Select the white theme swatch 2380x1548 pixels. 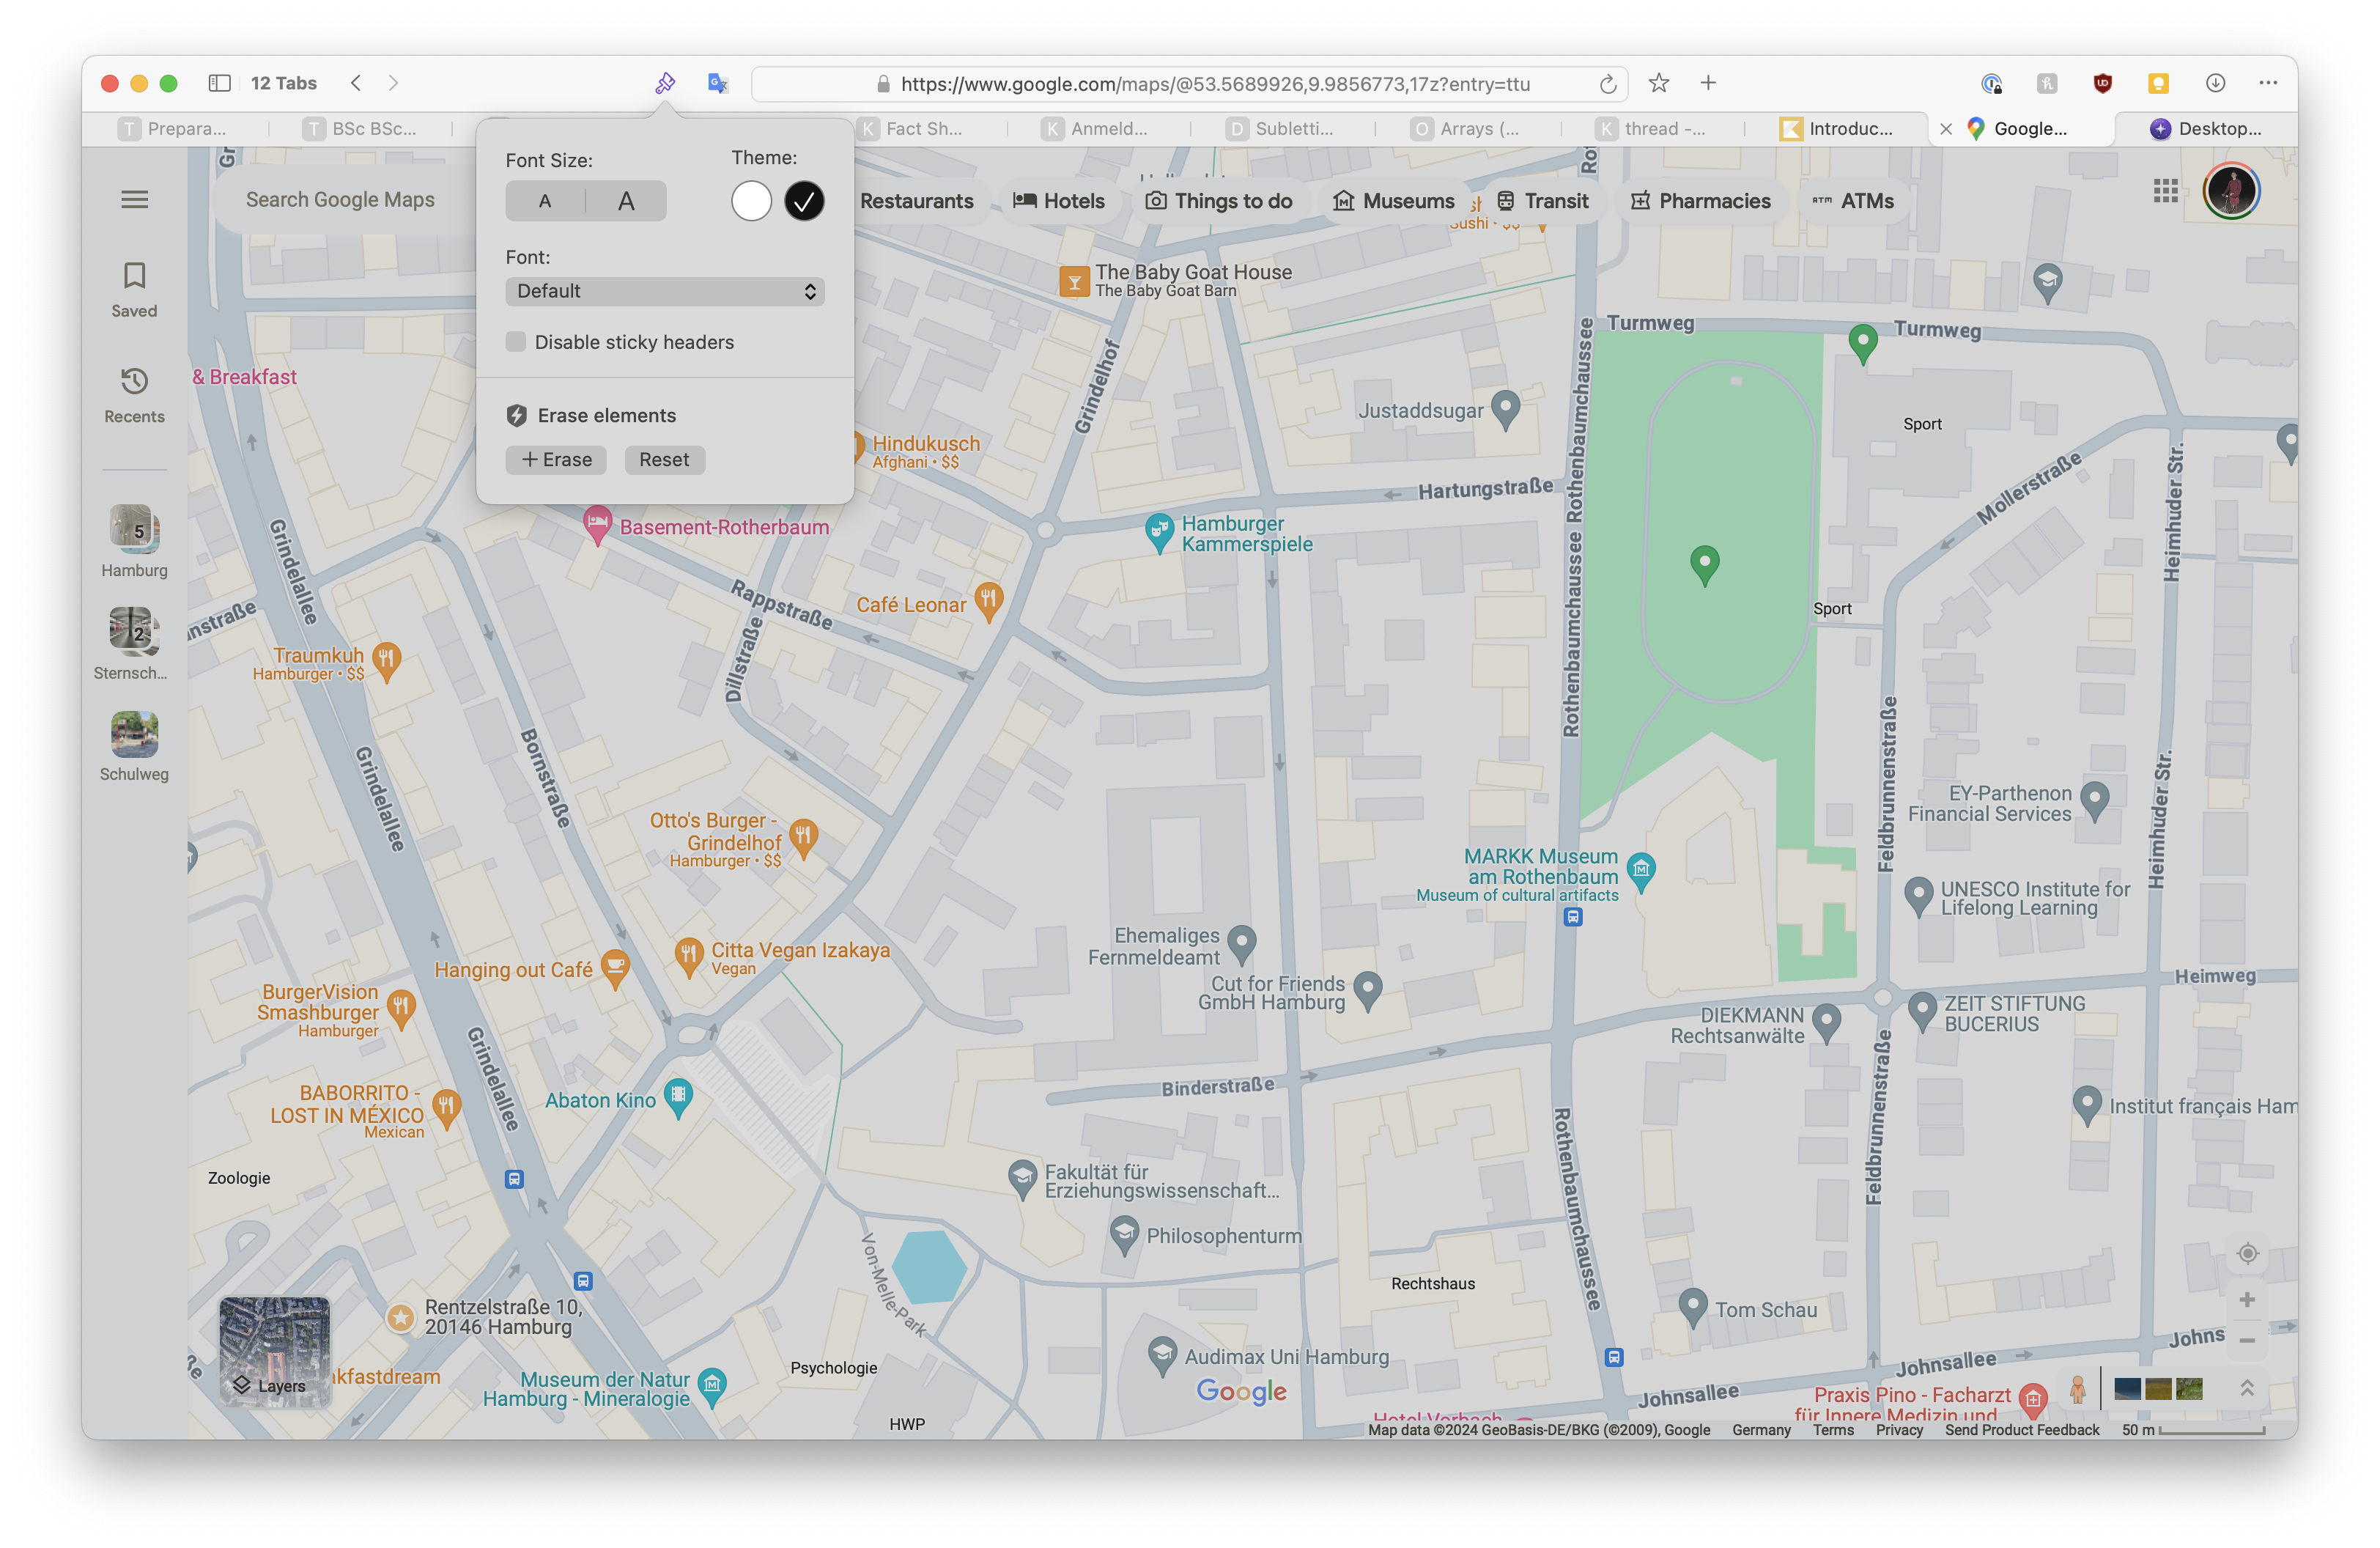point(751,201)
